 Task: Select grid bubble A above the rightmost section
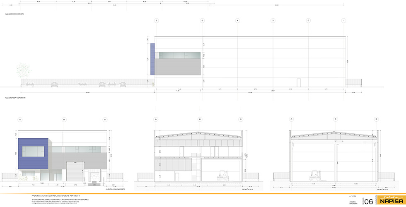pyautogui.click(x=292, y=120)
